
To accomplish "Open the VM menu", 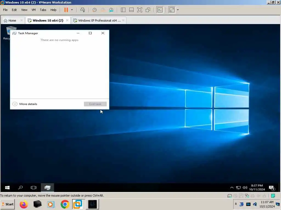I will click(33, 10).
